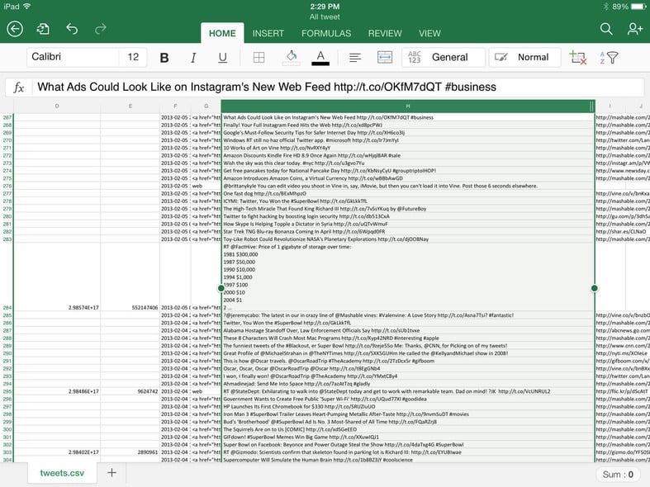This screenshot has height=487, width=650.
Task: Tap the right selection handle of column H
Action: point(595,288)
